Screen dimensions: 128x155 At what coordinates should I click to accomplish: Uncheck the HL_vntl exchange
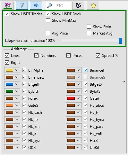pyautogui.click(x=86, y=133)
